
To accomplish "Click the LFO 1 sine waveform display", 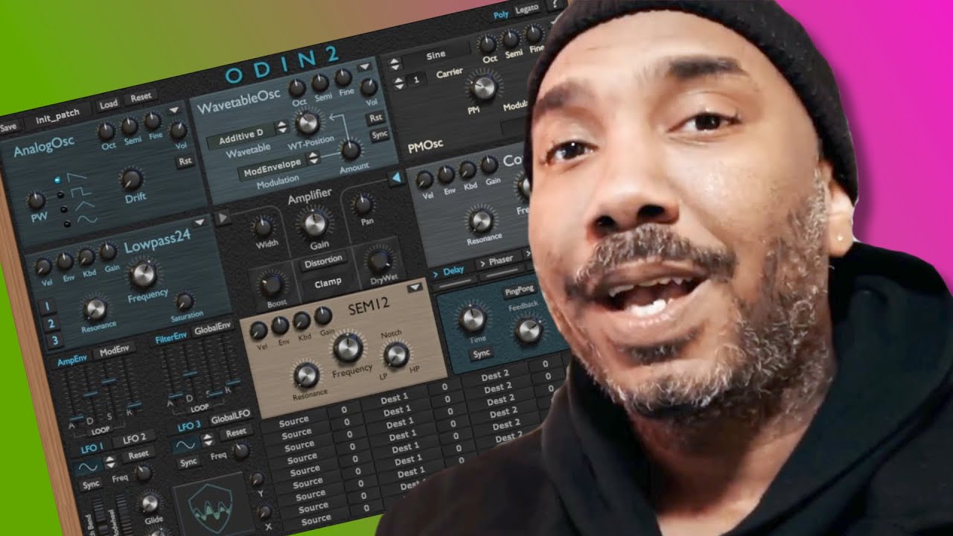I will (88, 466).
